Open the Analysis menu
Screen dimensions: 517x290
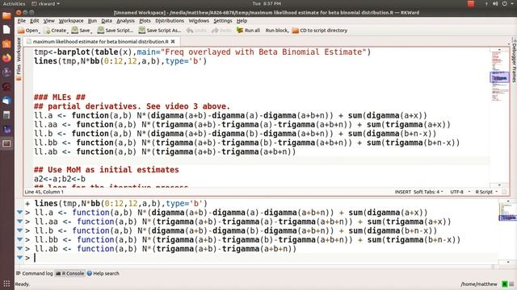click(x=125, y=21)
